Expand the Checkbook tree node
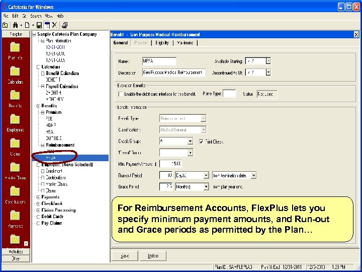Screen dimensions: 362x272 (x=38, y=204)
